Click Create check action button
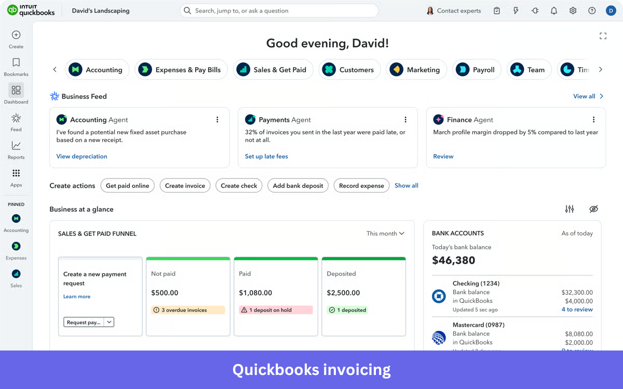 tap(239, 186)
